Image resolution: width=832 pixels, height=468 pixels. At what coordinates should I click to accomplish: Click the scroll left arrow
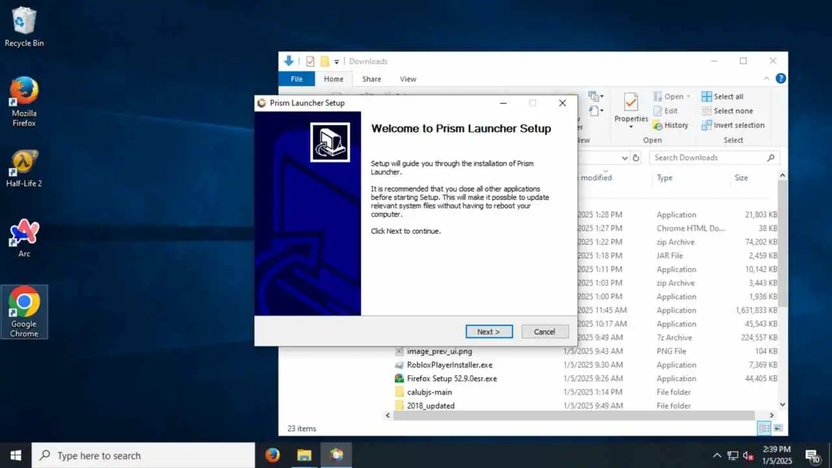coord(388,415)
